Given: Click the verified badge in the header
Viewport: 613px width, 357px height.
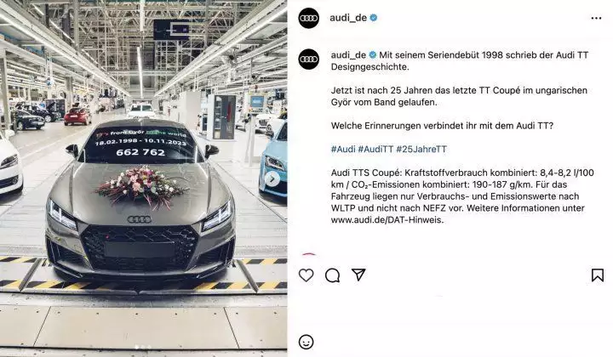Looking at the screenshot, I should (x=374, y=18).
